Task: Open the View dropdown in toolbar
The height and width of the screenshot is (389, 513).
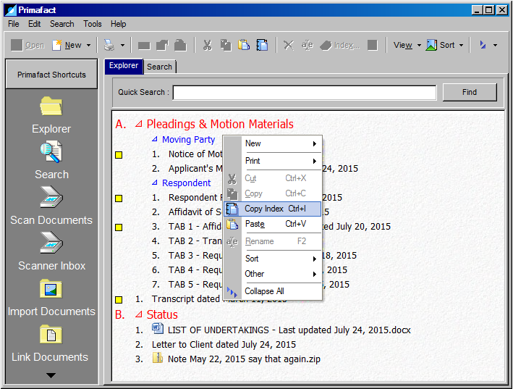Action: point(407,45)
